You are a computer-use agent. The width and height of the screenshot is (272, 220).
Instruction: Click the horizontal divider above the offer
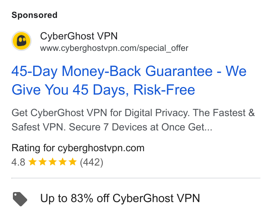point(136,178)
